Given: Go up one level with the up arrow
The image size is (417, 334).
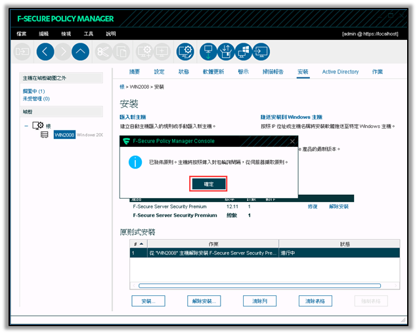Looking at the screenshot, I should coord(80,52).
